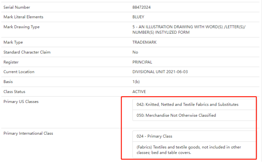The width and height of the screenshot is (262, 162).
Task: Click the ACTIVE class status value
Action: coord(139,92)
